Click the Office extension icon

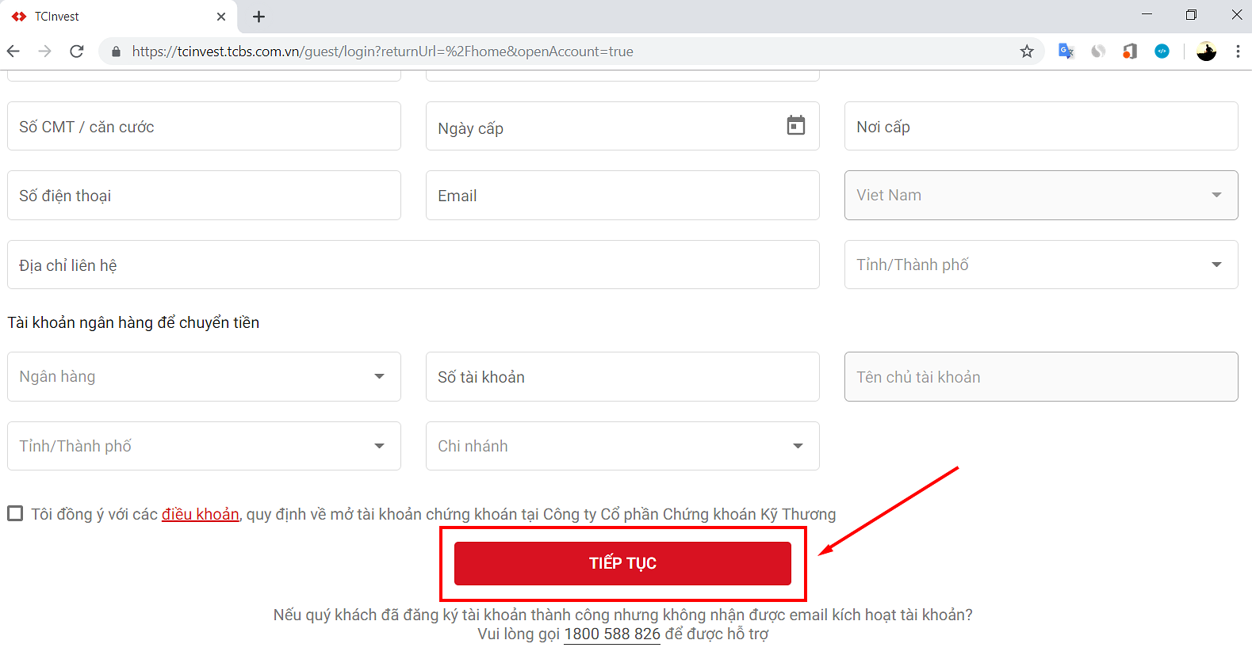(x=1130, y=51)
